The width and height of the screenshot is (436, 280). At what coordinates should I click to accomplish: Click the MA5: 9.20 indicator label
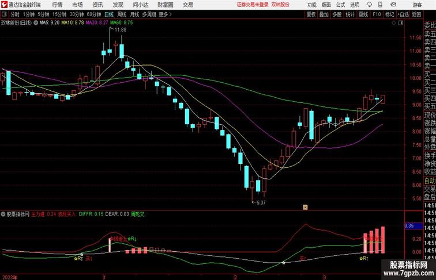tap(50, 23)
